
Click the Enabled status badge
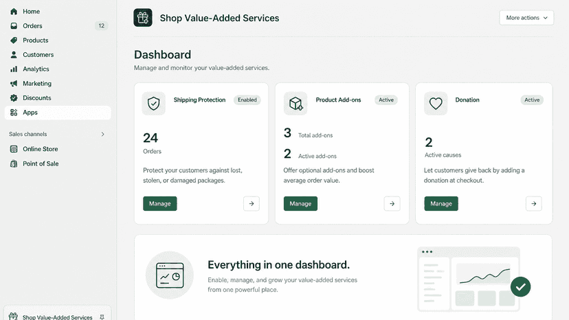pyautogui.click(x=247, y=100)
